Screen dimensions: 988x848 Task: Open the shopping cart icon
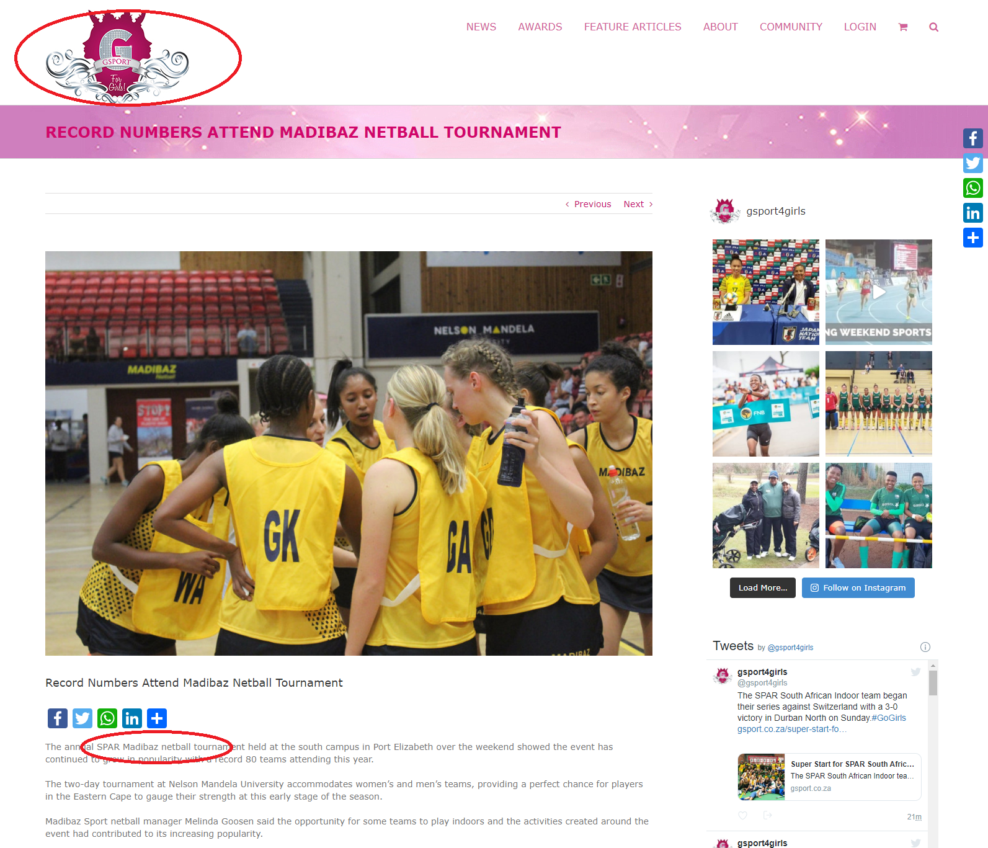903,27
